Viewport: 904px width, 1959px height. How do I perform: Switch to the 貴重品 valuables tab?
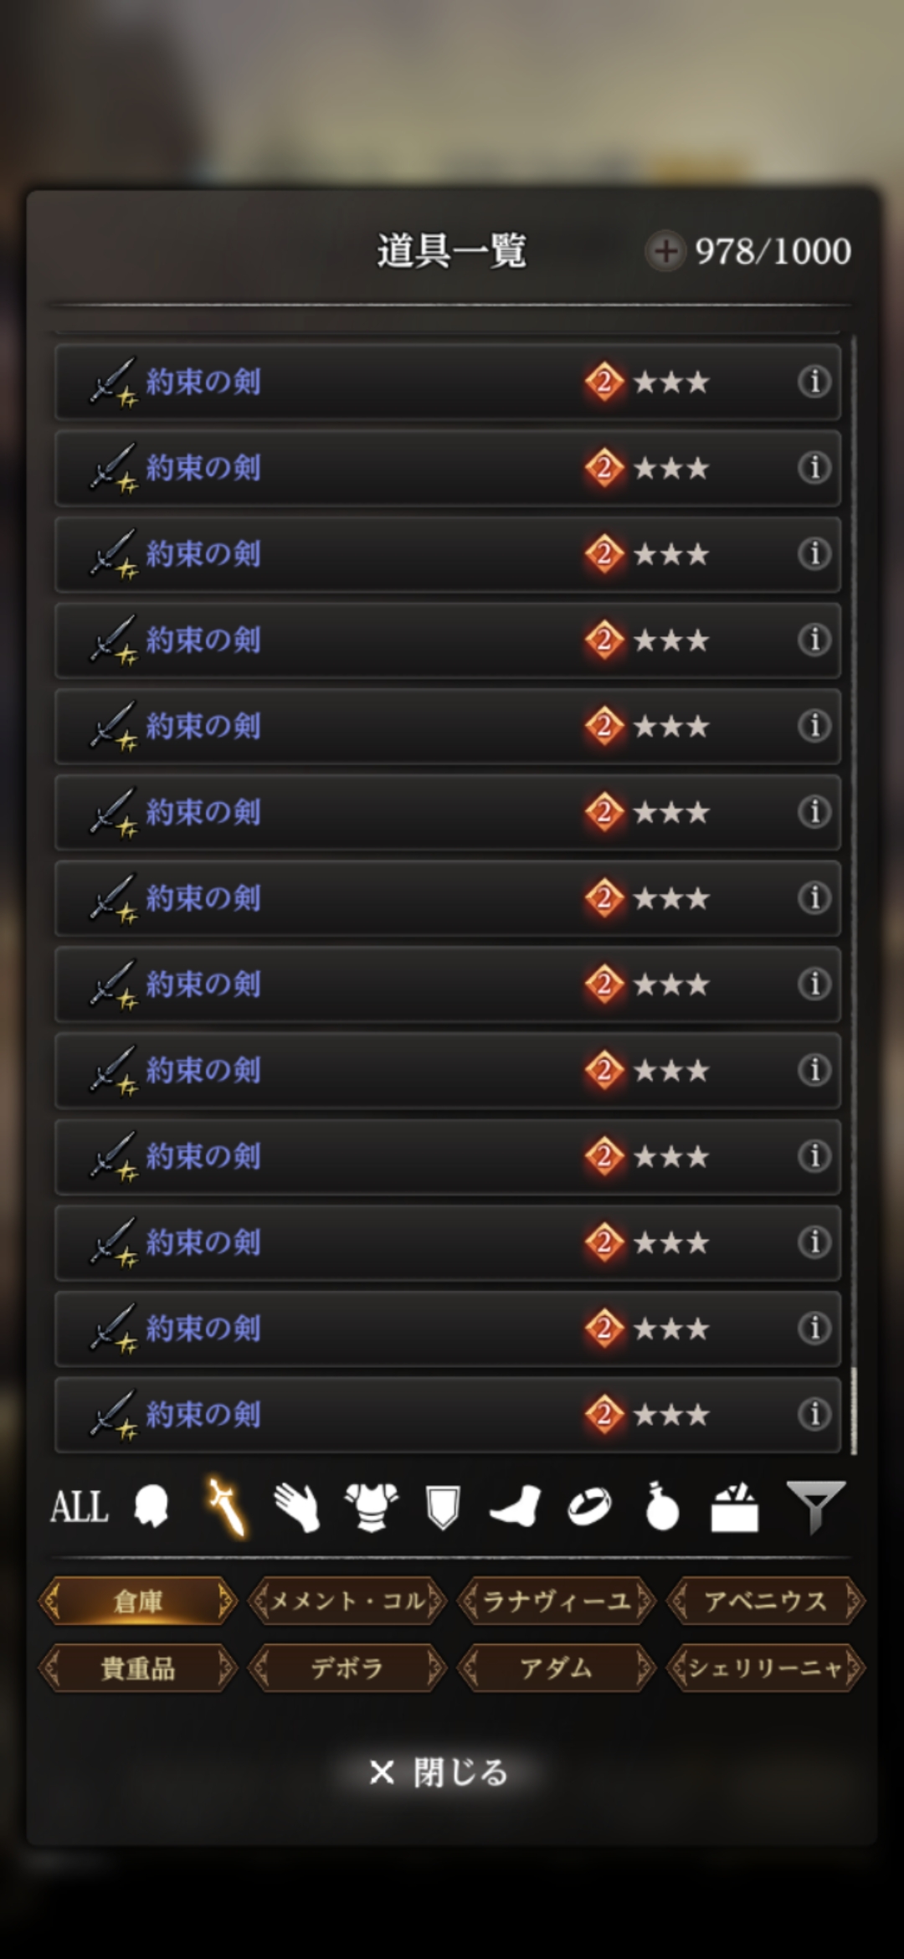point(138,1668)
